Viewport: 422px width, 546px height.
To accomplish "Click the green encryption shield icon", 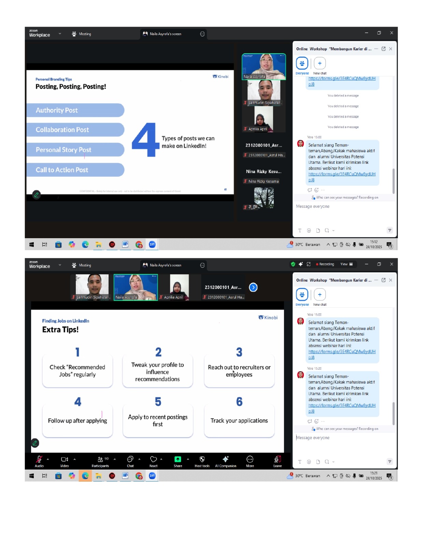I will pyautogui.click(x=293, y=264).
